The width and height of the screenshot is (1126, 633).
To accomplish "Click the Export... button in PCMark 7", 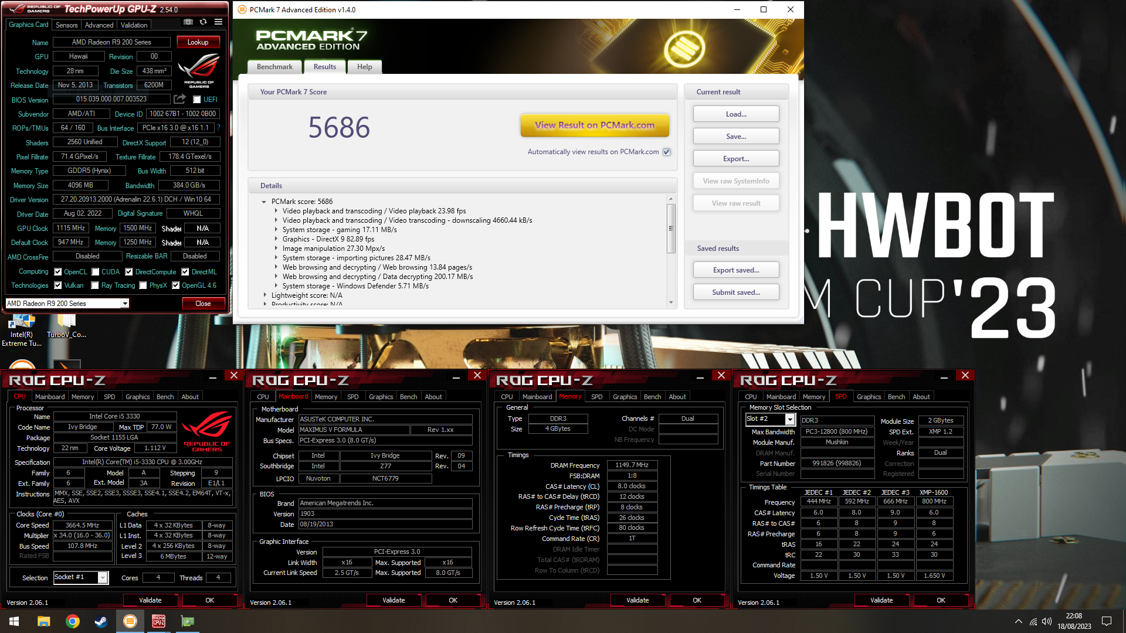I will (736, 159).
